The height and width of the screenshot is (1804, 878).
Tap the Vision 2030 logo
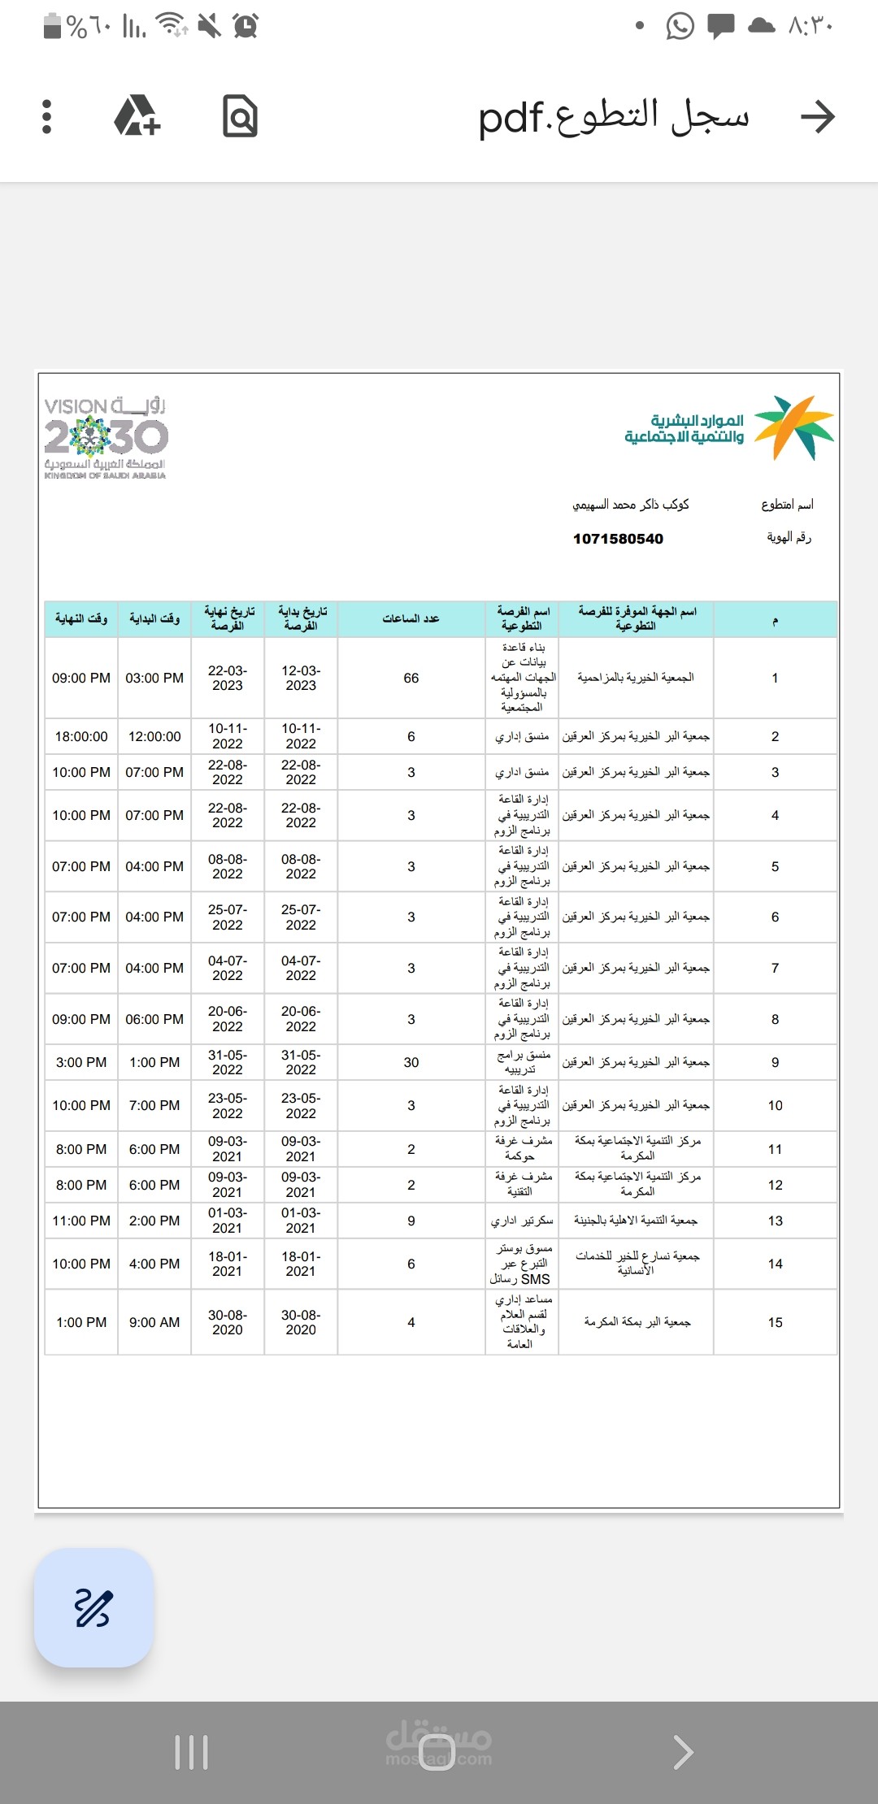coord(106,437)
